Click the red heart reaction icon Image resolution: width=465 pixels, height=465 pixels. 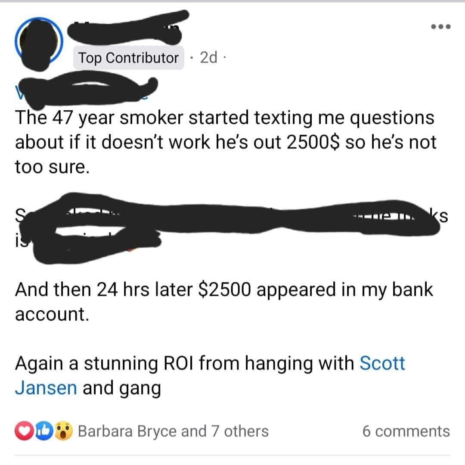(x=24, y=431)
